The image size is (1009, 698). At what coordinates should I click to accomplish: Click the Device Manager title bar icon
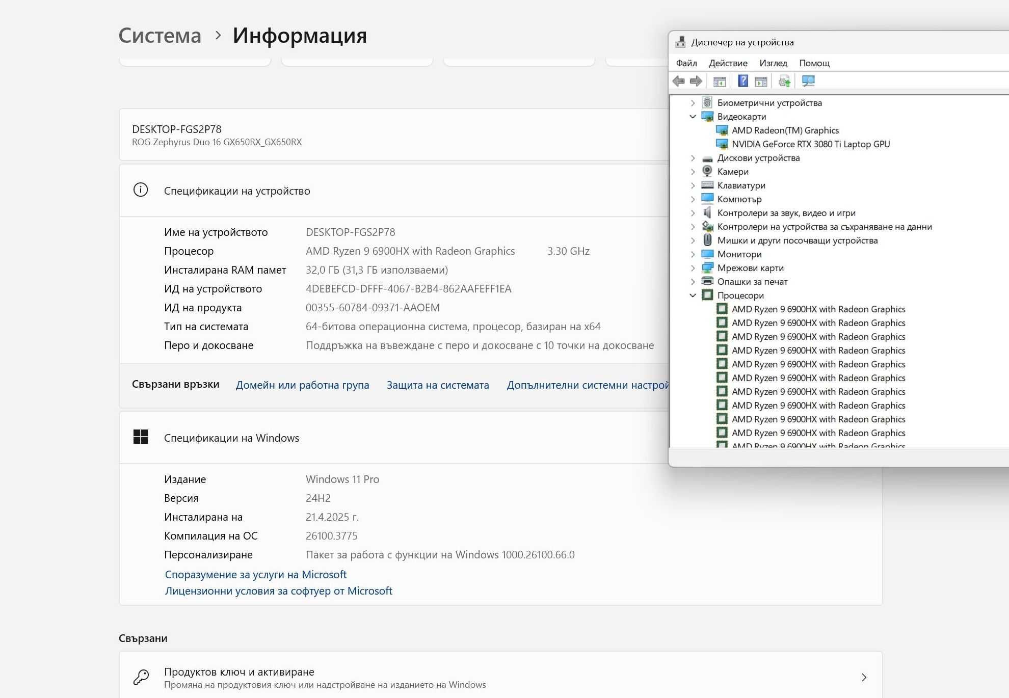680,42
